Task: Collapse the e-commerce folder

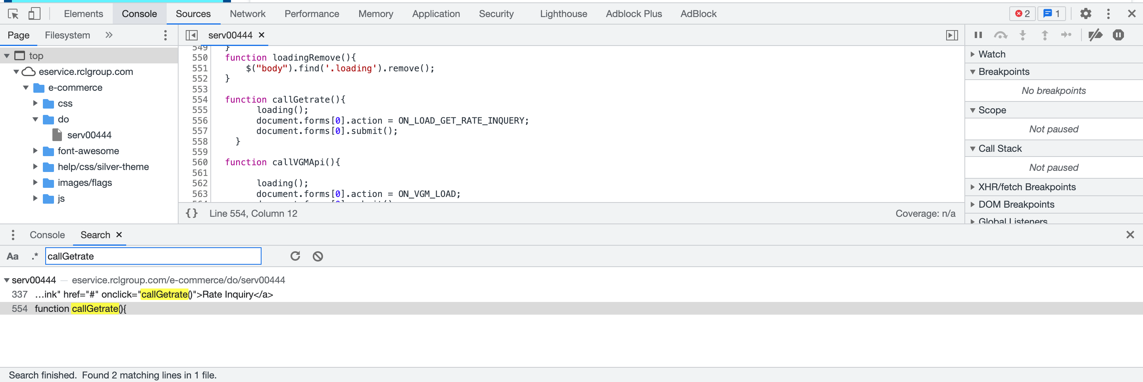Action: click(x=25, y=87)
